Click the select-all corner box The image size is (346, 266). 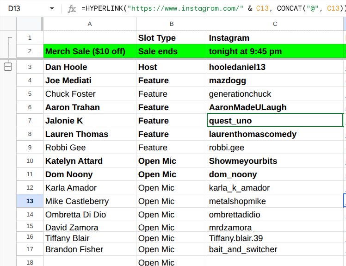coord(30,24)
